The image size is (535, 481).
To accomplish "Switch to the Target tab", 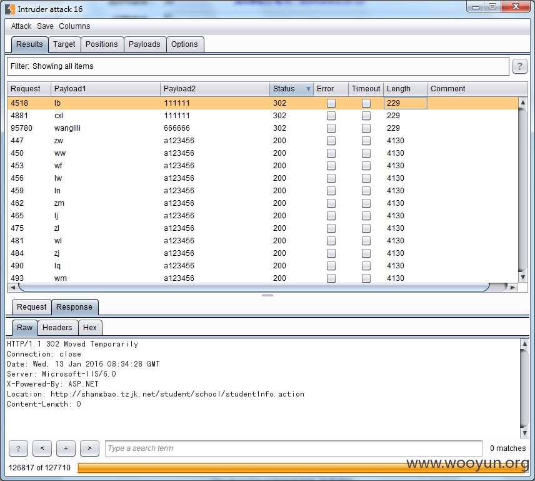I will point(64,44).
